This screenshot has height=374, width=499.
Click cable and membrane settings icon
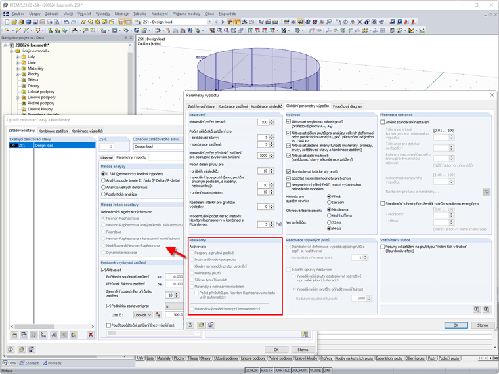[487, 192]
